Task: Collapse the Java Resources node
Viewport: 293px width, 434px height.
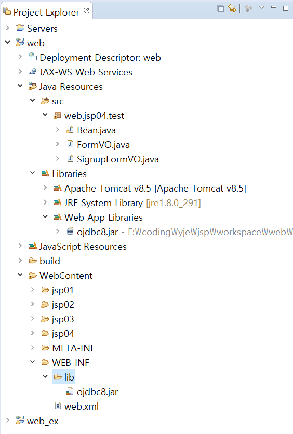Action: pyautogui.click(x=20, y=86)
